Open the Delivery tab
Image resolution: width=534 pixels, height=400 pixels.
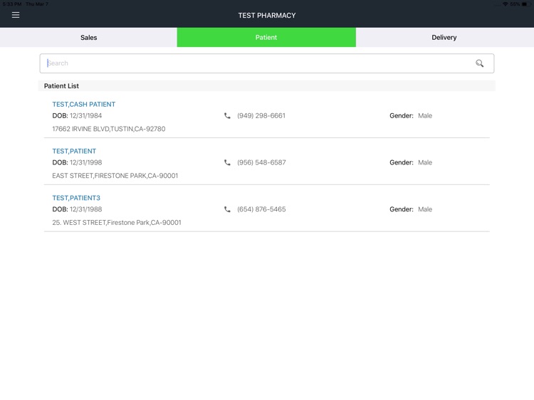click(x=445, y=38)
